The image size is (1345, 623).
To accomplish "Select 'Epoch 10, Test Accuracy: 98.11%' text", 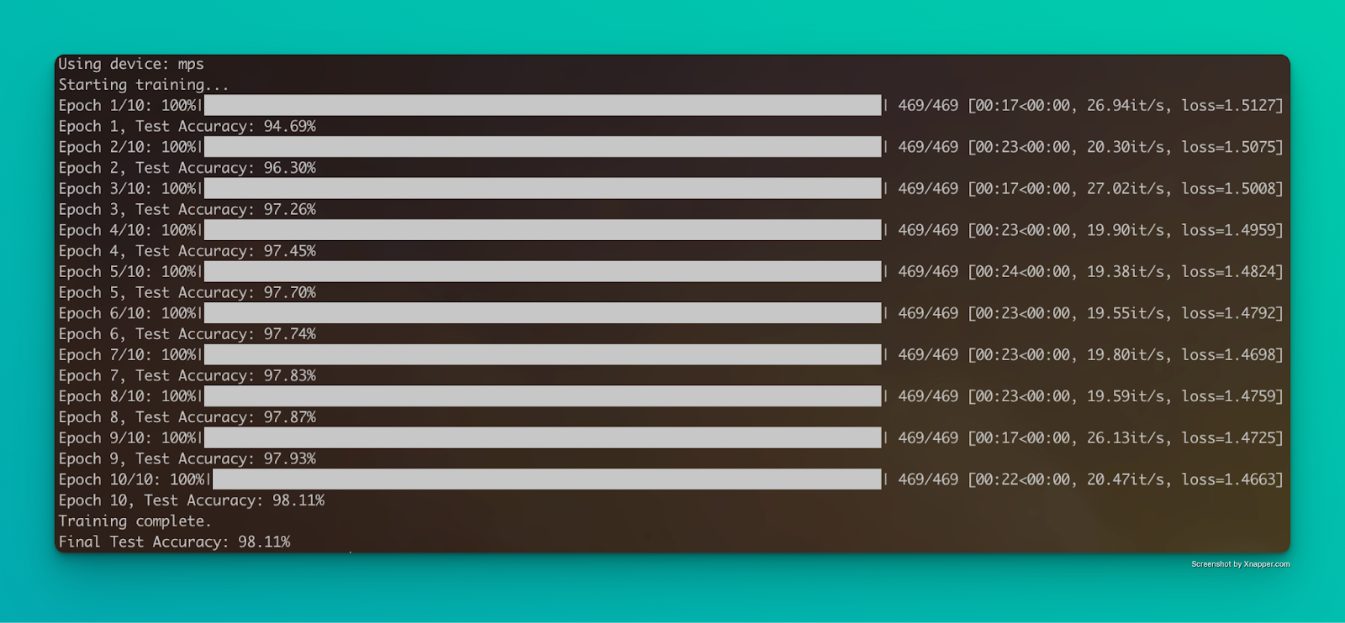I will (192, 500).
